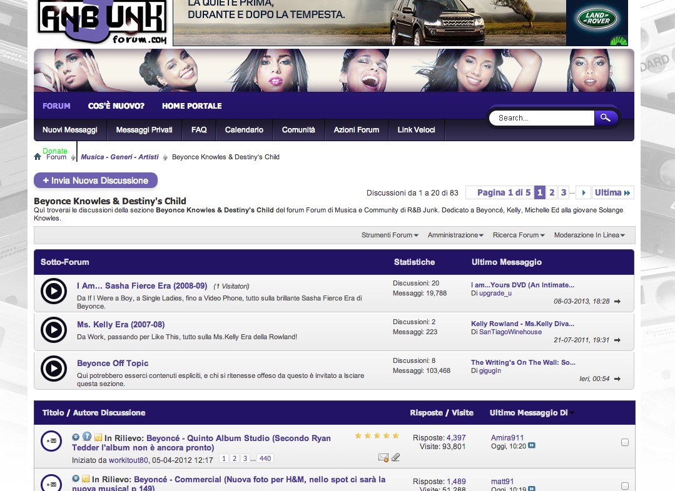Switch to the Cos'è Nuovo? tab

tap(116, 106)
